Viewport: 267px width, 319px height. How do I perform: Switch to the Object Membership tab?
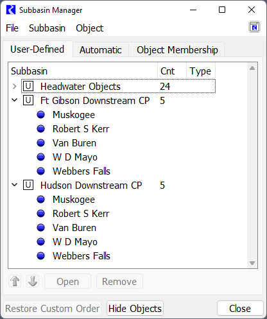[177, 50]
